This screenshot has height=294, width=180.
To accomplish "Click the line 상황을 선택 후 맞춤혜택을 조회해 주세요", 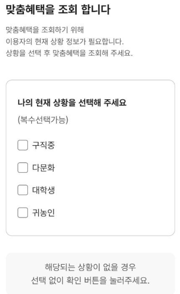I will (x=69, y=53).
